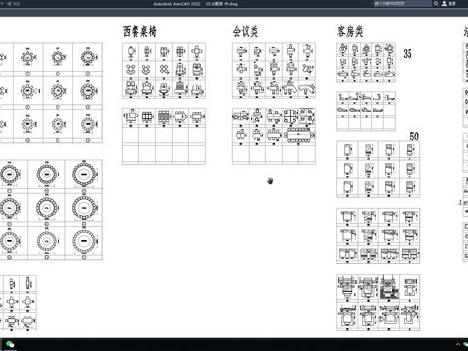Select the 客房类 heading text
The image size is (468, 351).
pos(350,31)
